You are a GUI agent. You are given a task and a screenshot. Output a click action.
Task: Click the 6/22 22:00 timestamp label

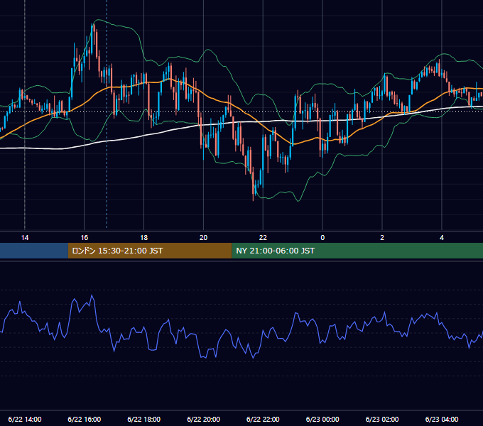point(263,419)
